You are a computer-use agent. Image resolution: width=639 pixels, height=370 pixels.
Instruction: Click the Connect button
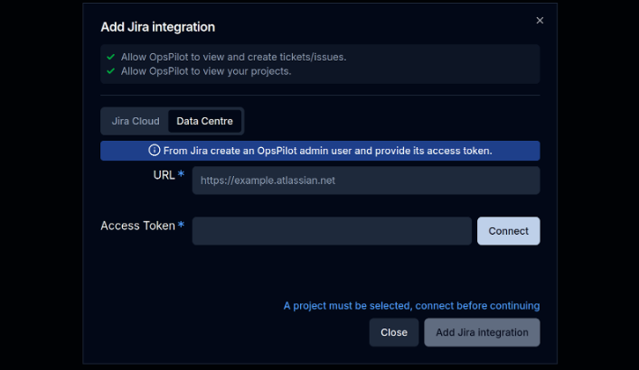click(x=508, y=231)
